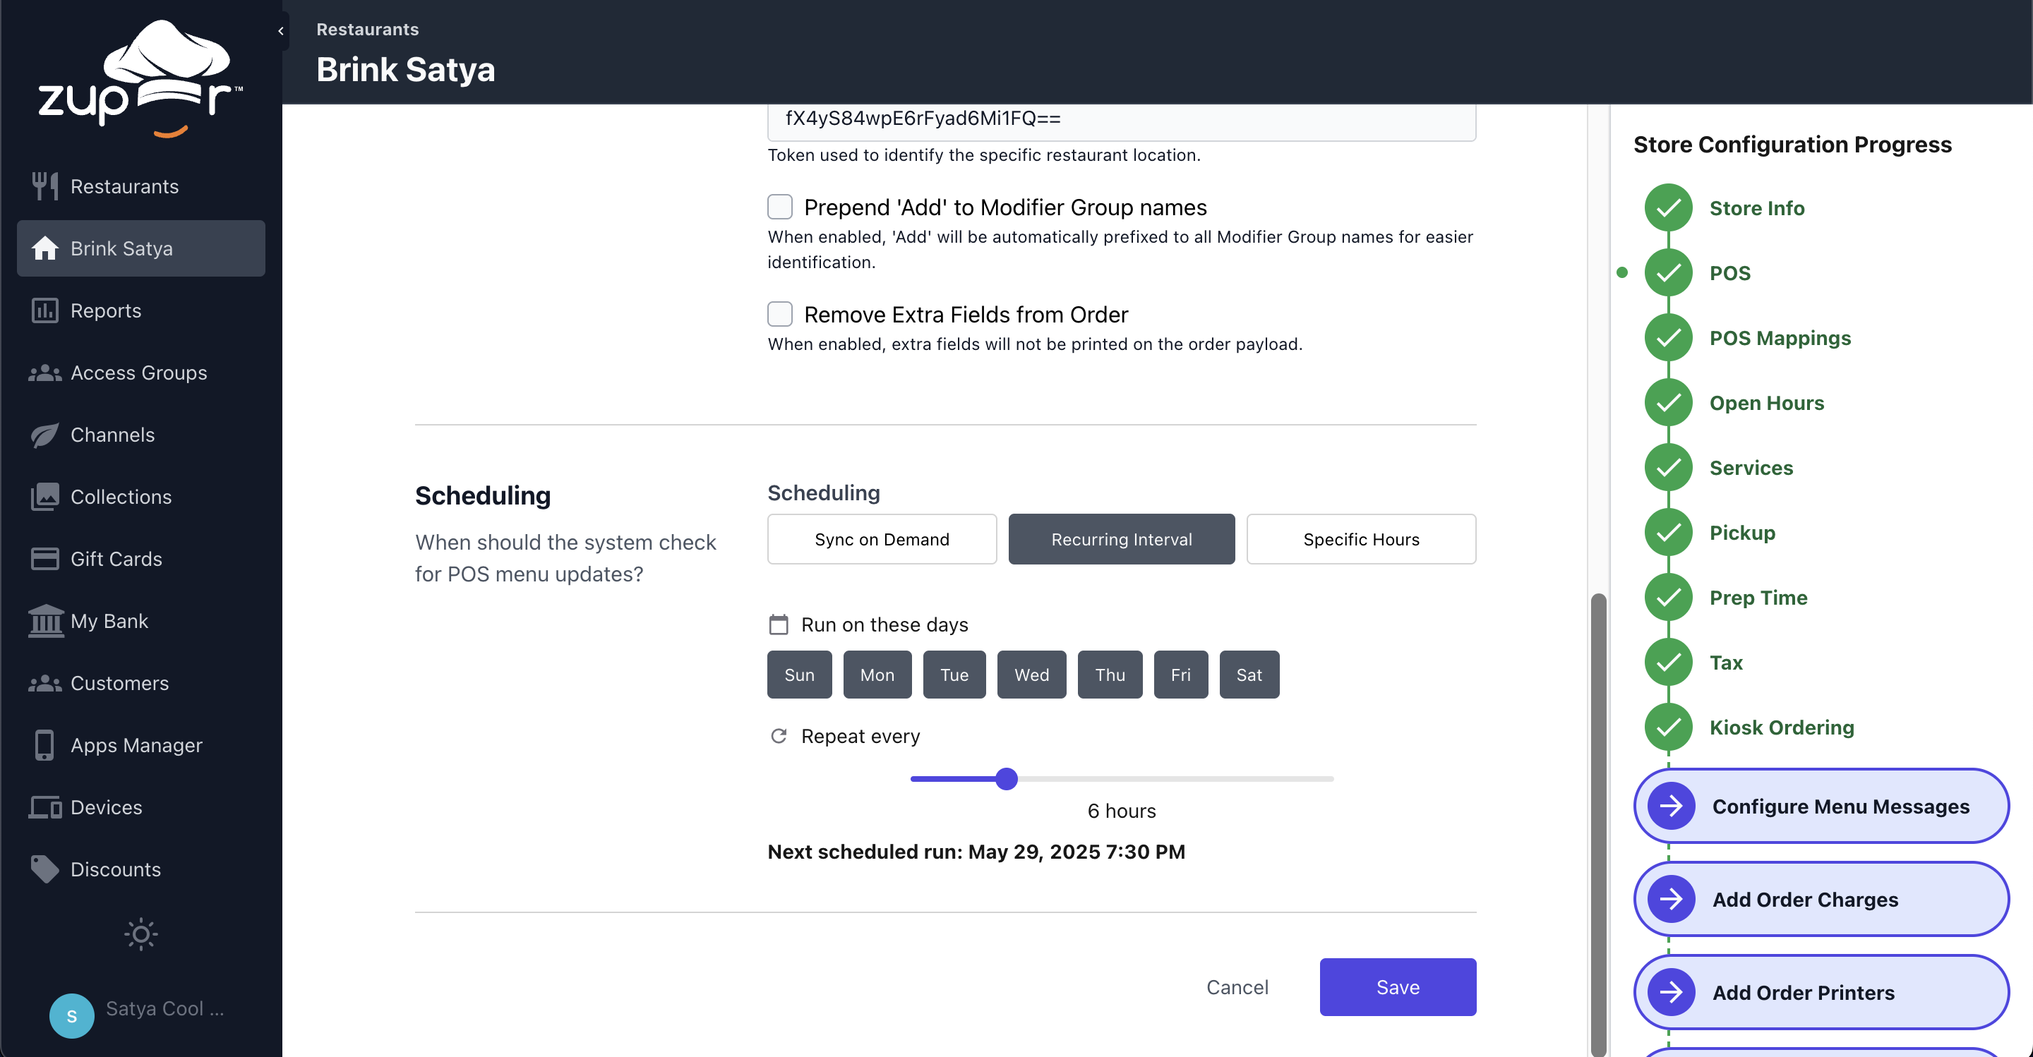Click the Repeat every slider handle

1006,778
